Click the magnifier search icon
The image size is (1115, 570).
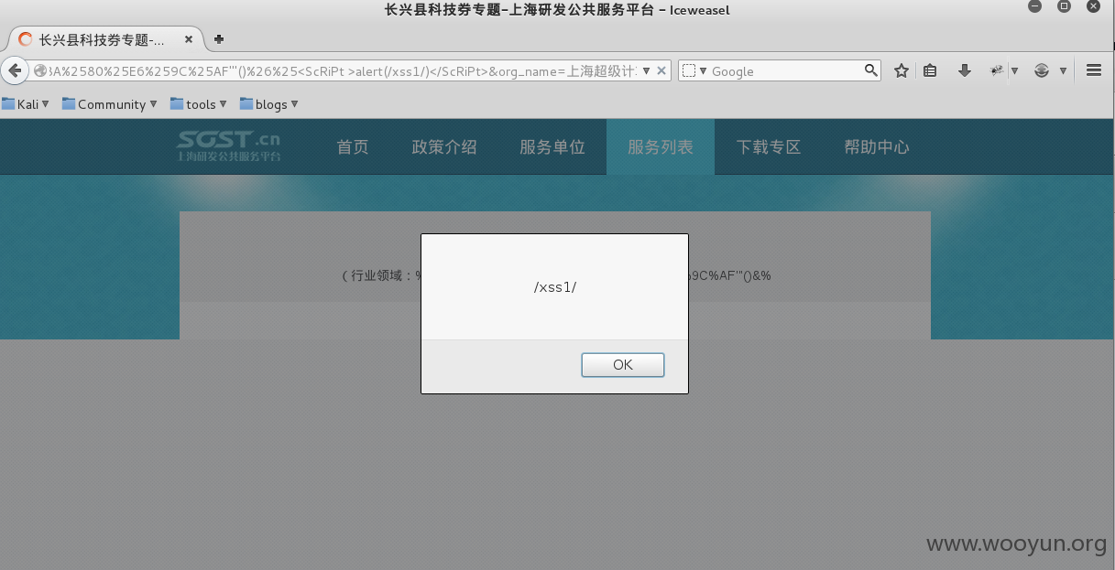(871, 70)
